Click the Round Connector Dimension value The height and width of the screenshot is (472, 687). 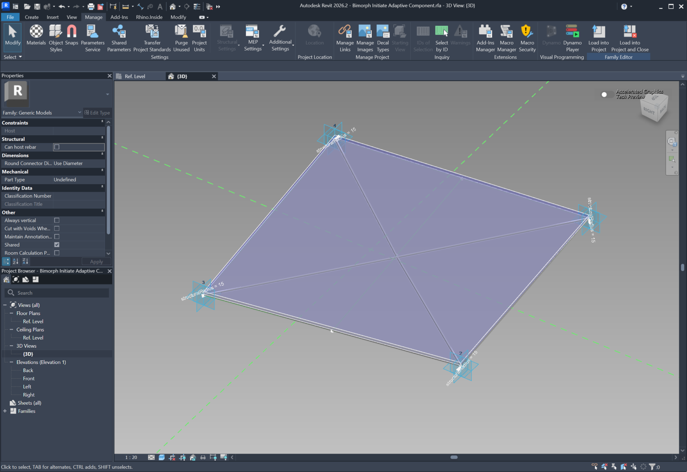tap(79, 163)
